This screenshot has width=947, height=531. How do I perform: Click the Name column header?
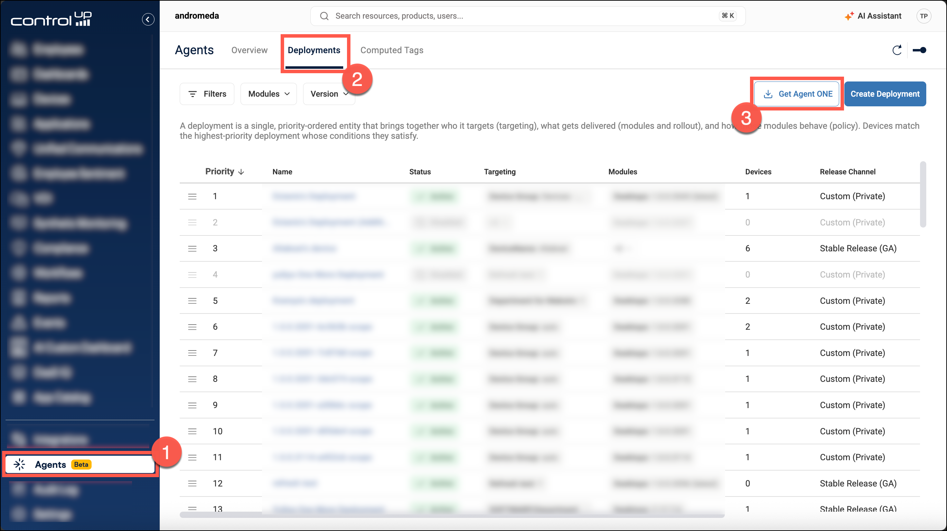[282, 172]
